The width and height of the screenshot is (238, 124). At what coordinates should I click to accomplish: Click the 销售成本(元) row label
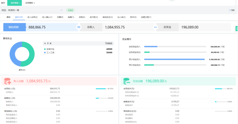pos(129,102)
